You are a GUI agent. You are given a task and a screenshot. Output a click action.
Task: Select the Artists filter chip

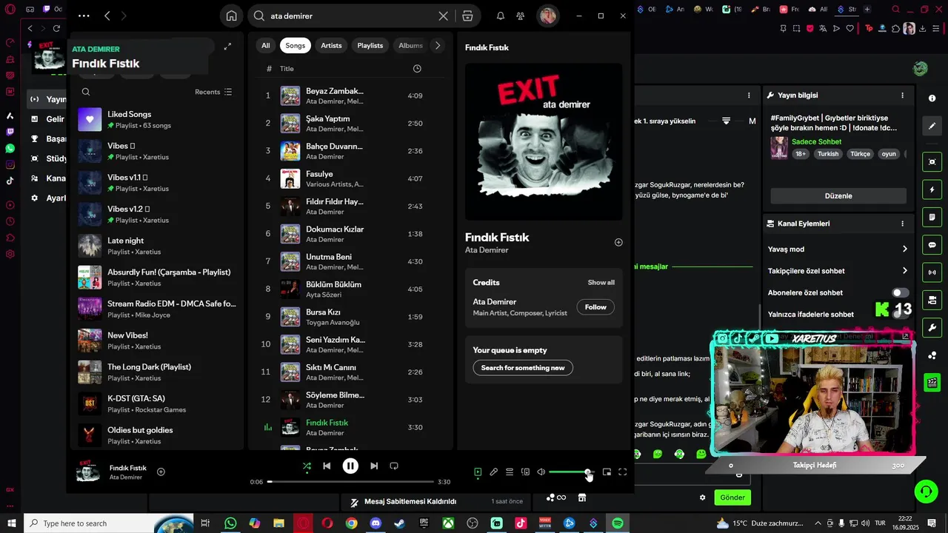point(331,45)
